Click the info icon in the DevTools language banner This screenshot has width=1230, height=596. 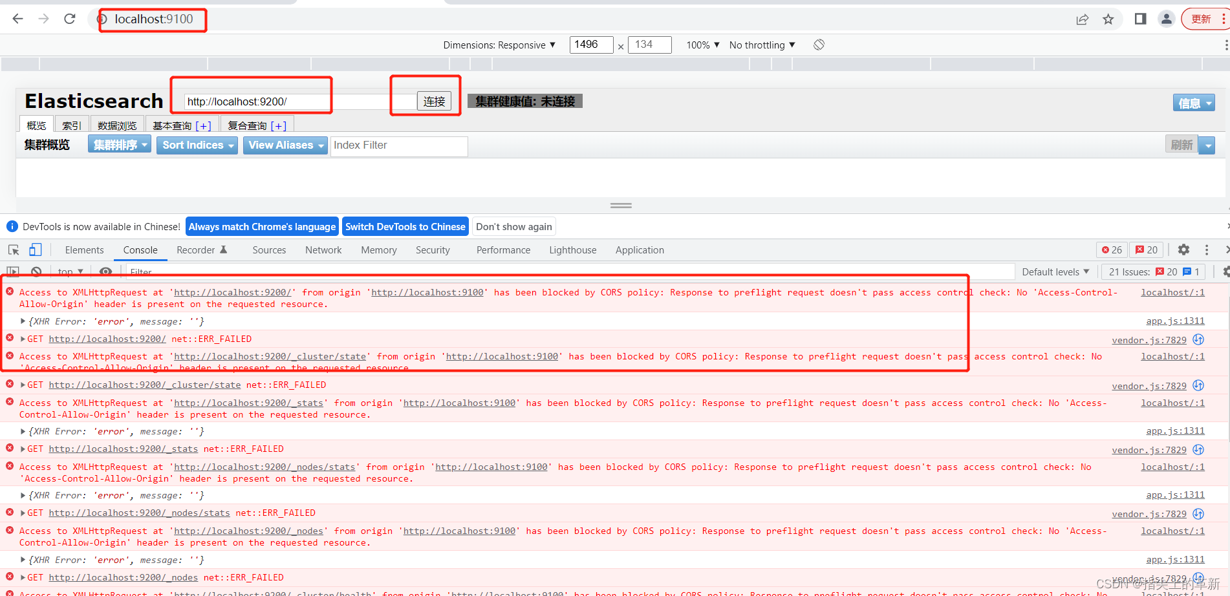pyautogui.click(x=12, y=226)
